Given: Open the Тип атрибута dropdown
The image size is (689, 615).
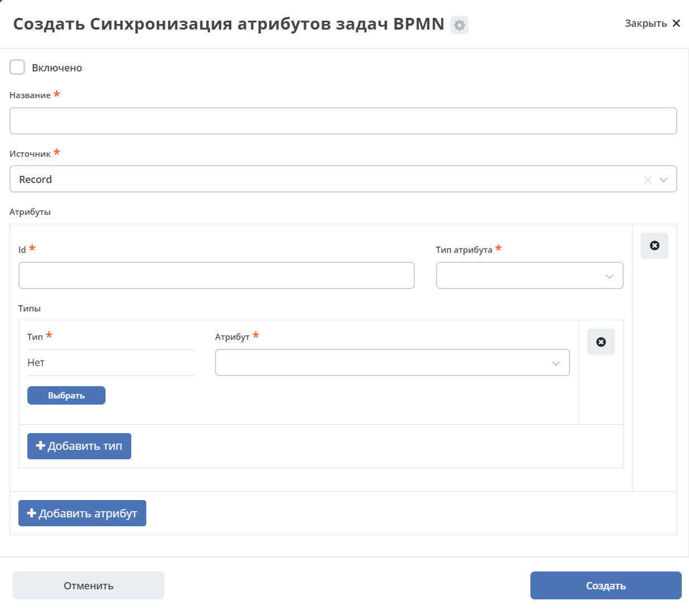Looking at the screenshot, I should click(529, 276).
